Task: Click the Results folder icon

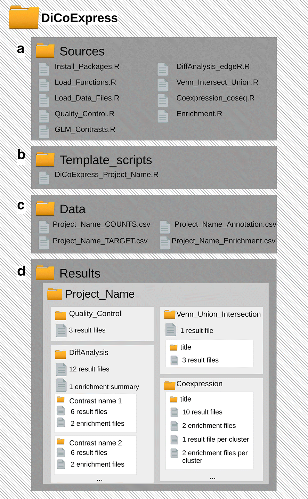Action: 45,273
